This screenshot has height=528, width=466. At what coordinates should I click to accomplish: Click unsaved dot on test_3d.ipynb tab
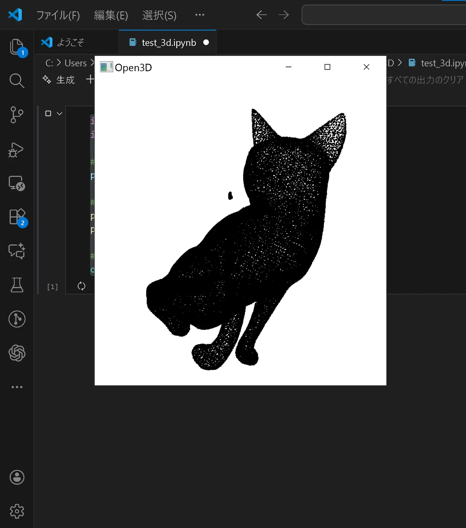click(206, 42)
